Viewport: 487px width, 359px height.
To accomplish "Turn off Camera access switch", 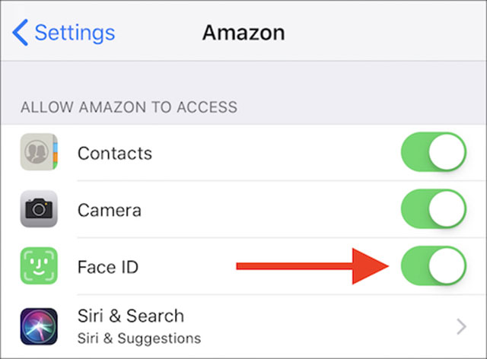I will pos(433,209).
